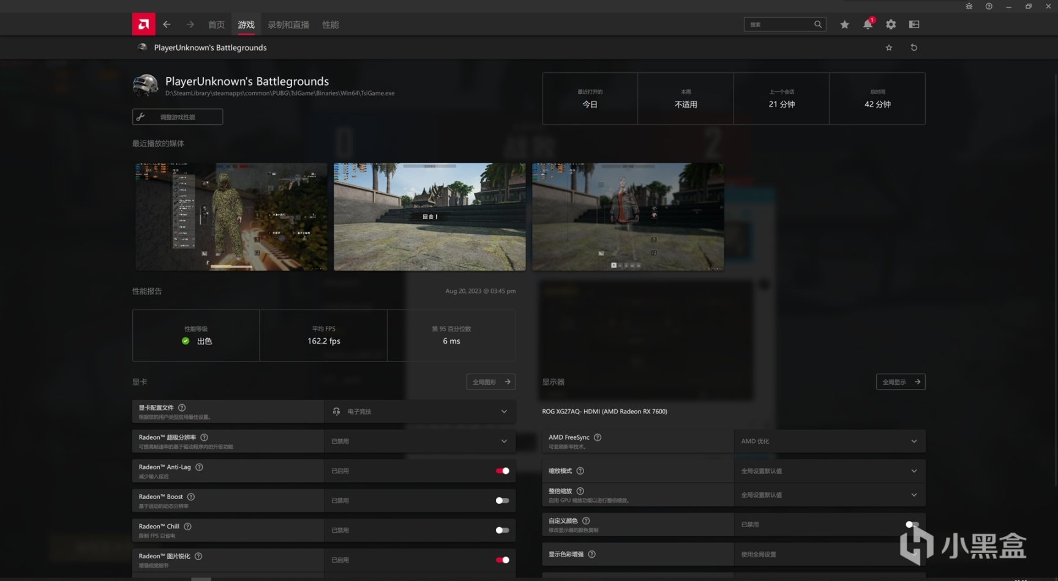Click PlayerUnknown's Battlegrounds in breadcrumb bar
Viewport: 1058px width, 581px height.
210,48
